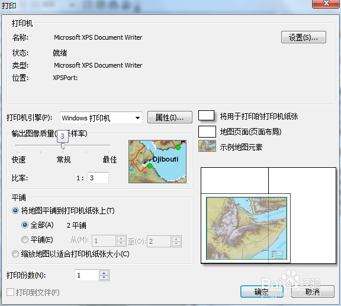Select the 平铺(E) radio button
This screenshot has width=341, height=306.
coord(25,240)
